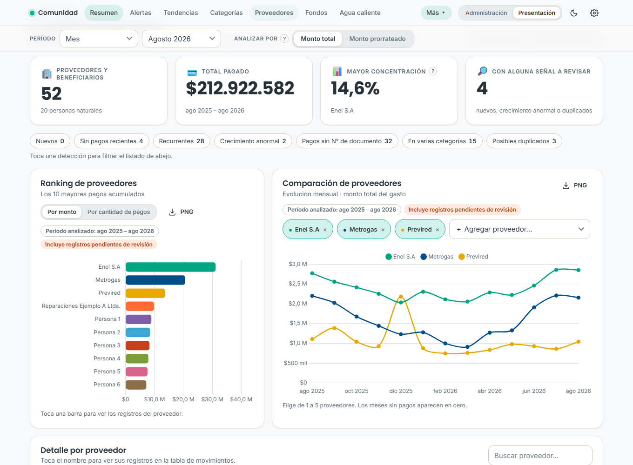Click the bar-chart icon in Mayor concentración card

(337, 71)
